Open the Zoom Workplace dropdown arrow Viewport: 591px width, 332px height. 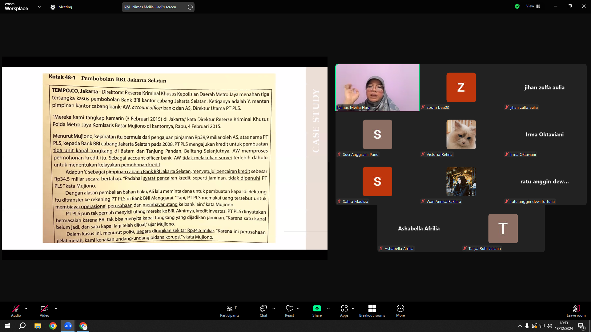point(39,7)
